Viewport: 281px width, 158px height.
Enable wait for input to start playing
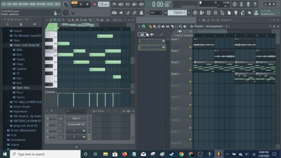121,4
